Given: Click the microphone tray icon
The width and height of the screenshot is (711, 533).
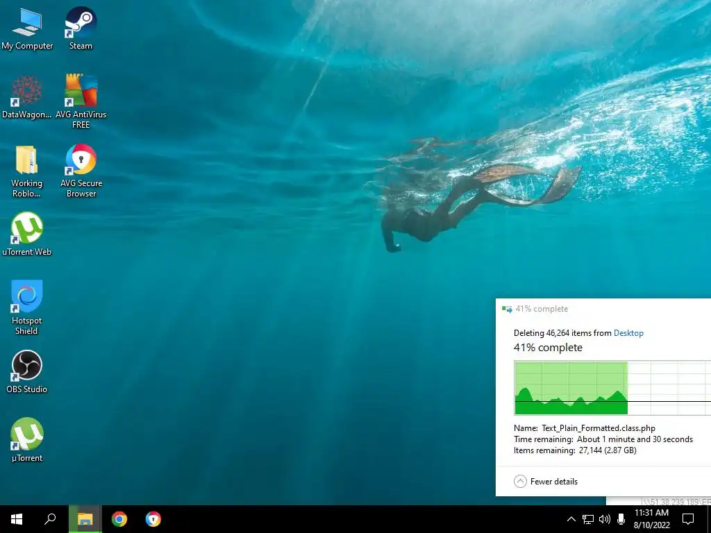Looking at the screenshot, I should coord(621,519).
